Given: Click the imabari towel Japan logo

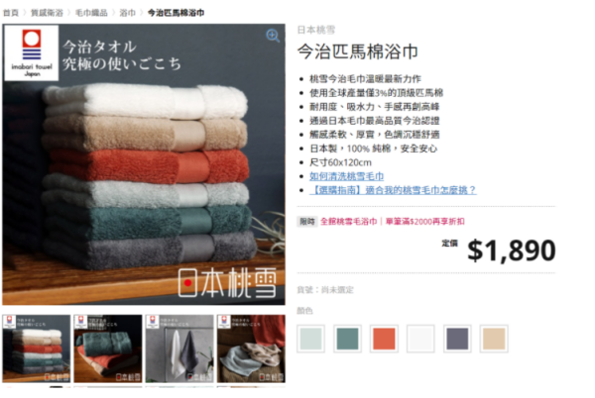Looking at the screenshot, I should click(32, 53).
